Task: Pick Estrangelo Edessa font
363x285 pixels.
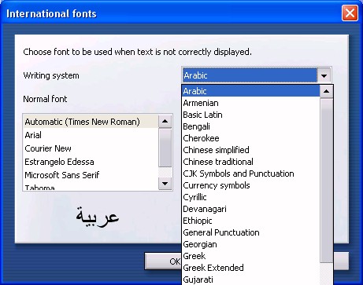Action: [91, 162]
